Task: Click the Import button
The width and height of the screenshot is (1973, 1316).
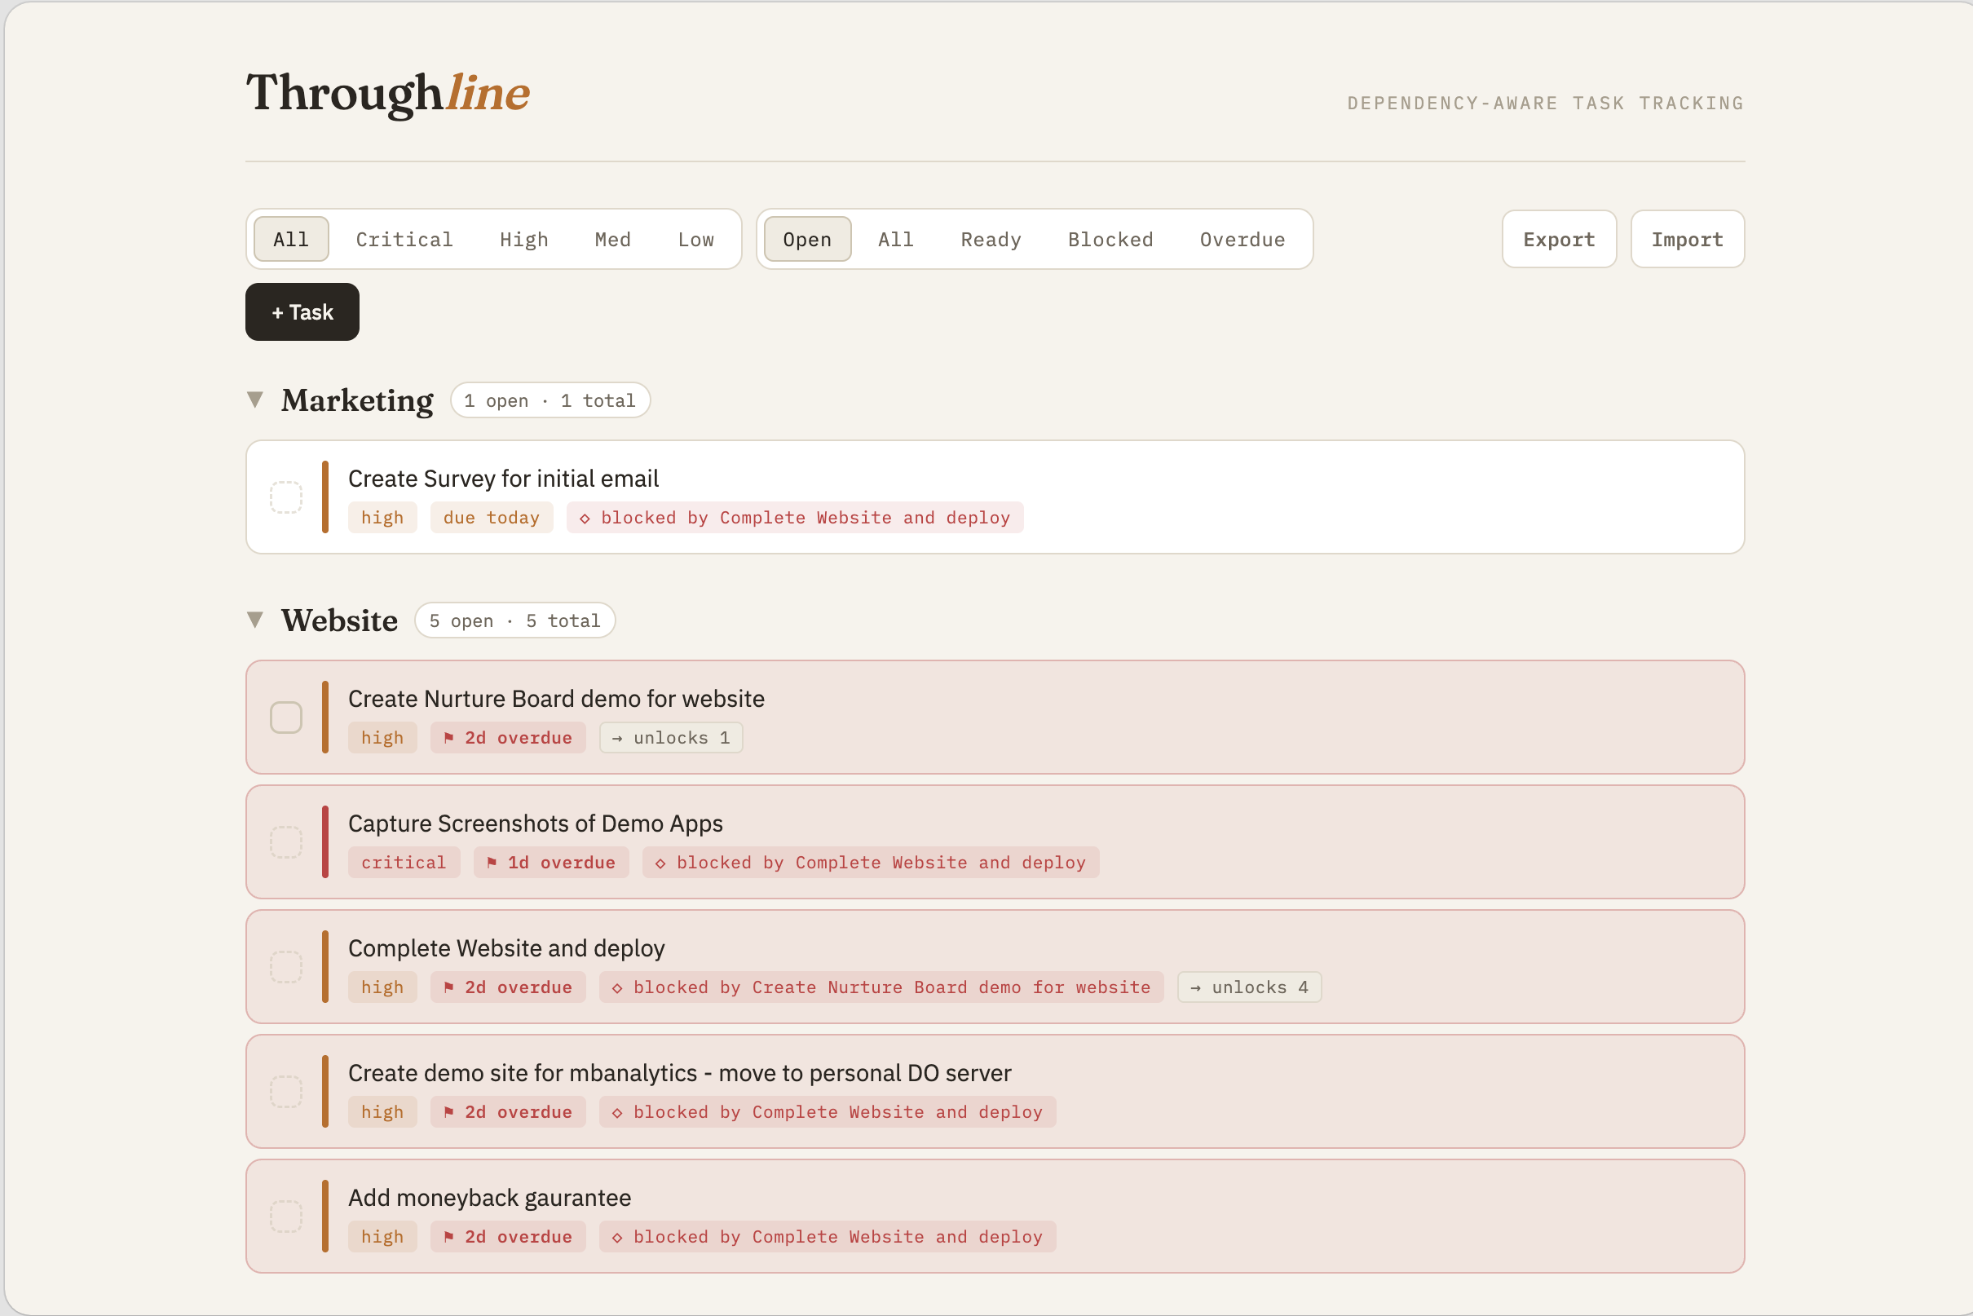Action: point(1687,239)
